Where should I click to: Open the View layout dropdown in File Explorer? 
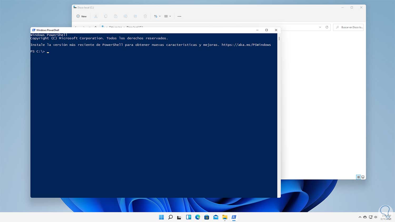pyautogui.click(x=167, y=16)
